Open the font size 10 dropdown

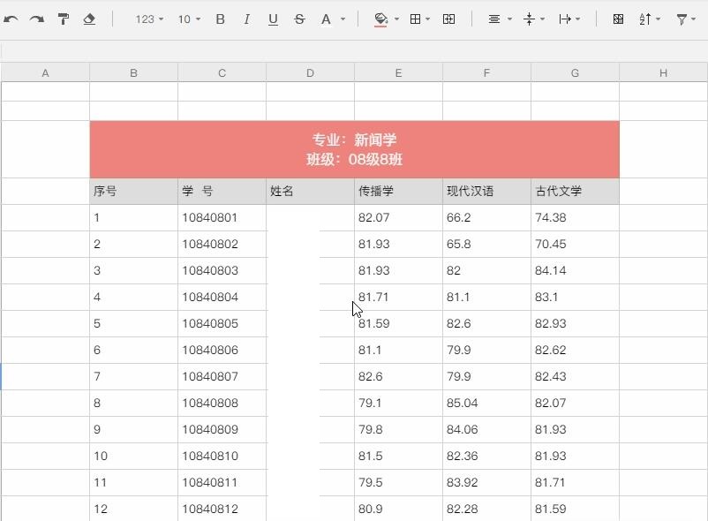[189, 19]
